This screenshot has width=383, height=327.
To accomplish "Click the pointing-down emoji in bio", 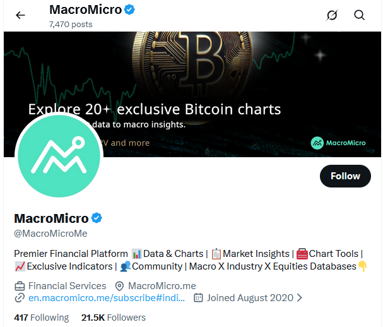I will click(363, 266).
